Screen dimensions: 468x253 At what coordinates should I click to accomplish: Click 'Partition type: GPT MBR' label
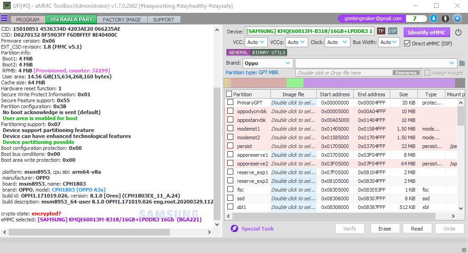tap(252, 72)
